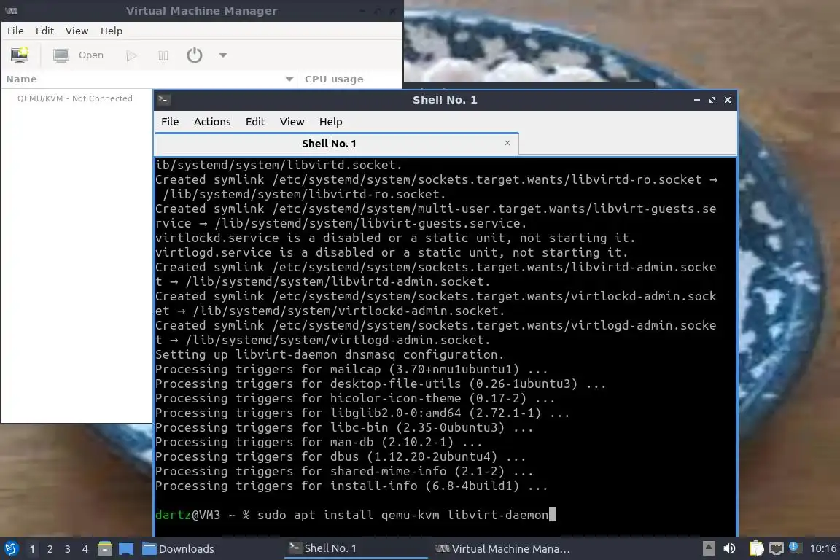This screenshot has width=840, height=560.
Task: Maximize the Shell No. 1 window
Action: 712,100
